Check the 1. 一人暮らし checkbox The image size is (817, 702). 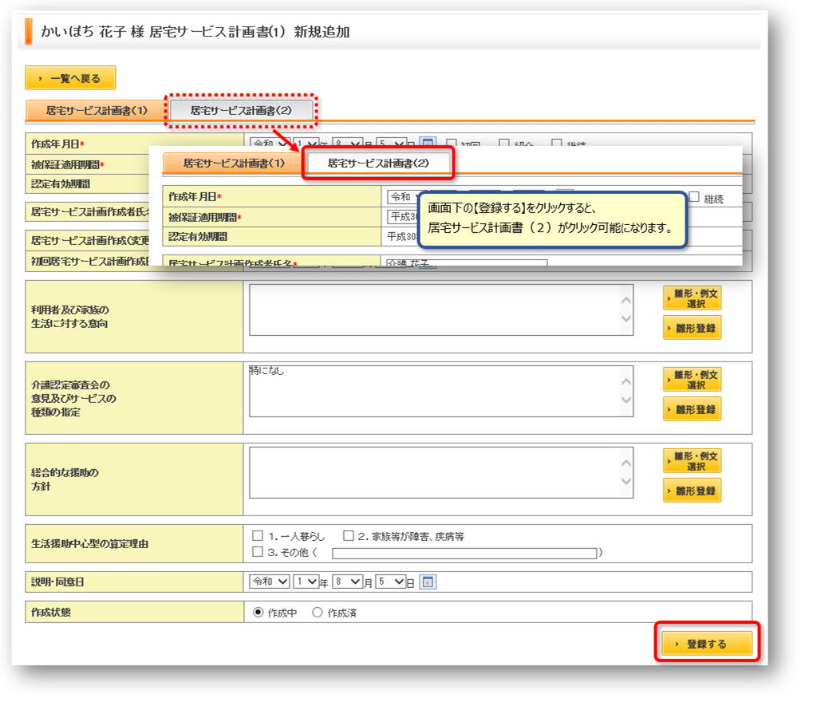(258, 535)
